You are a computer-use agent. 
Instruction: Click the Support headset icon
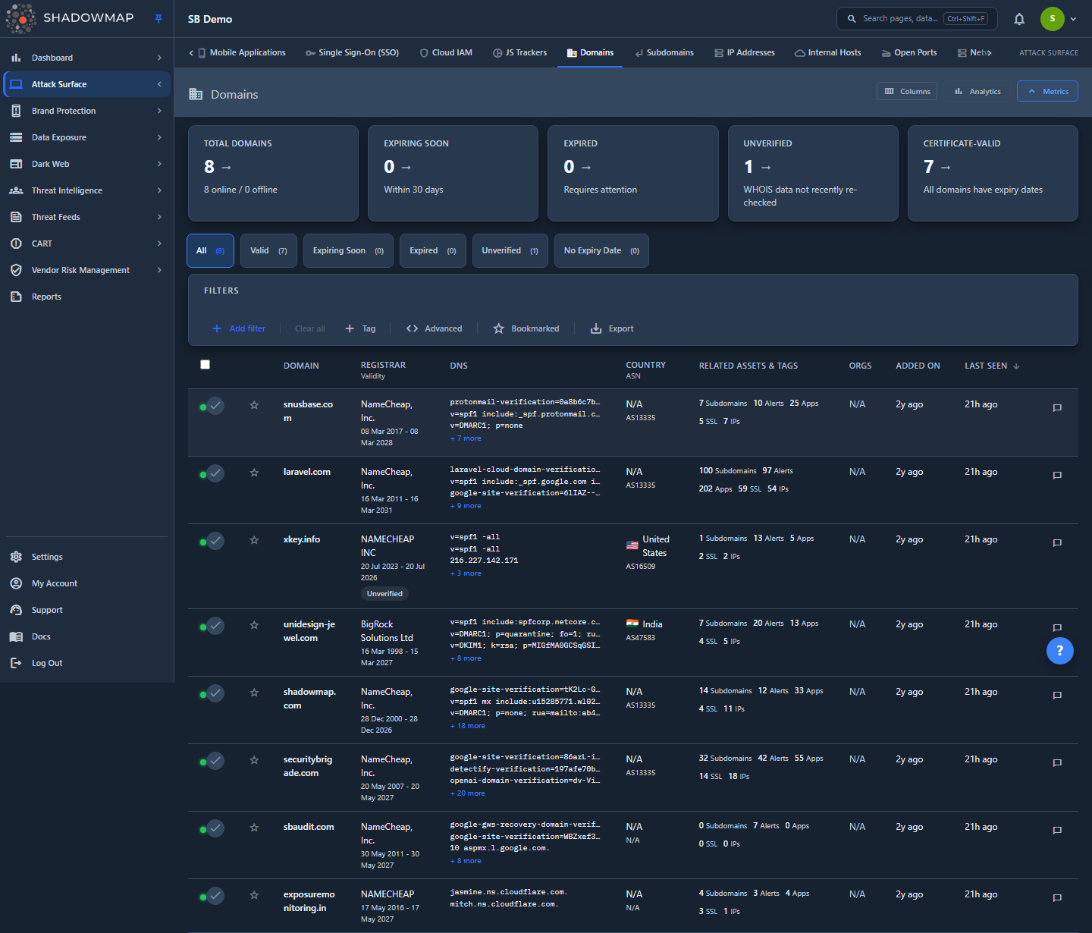[x=16, y=610]
